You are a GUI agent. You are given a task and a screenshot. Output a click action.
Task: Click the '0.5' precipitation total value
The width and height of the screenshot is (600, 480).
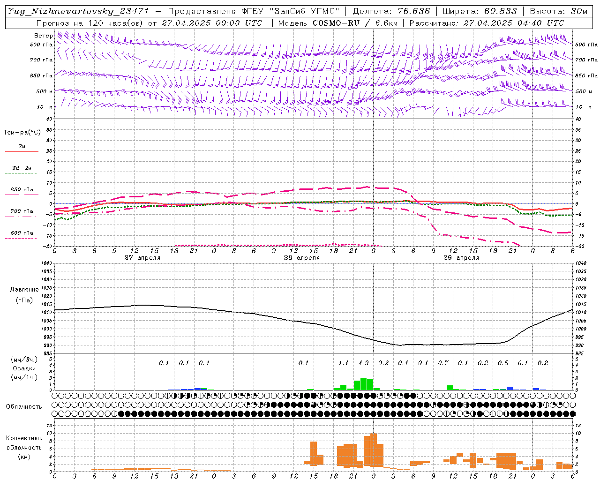point(503,363)
